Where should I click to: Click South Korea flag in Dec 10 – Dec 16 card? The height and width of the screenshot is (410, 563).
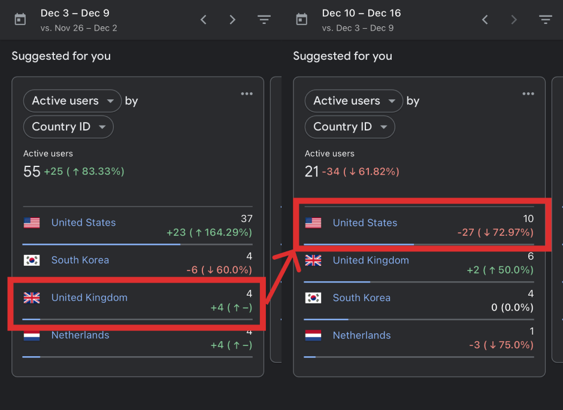pos(313,297)
